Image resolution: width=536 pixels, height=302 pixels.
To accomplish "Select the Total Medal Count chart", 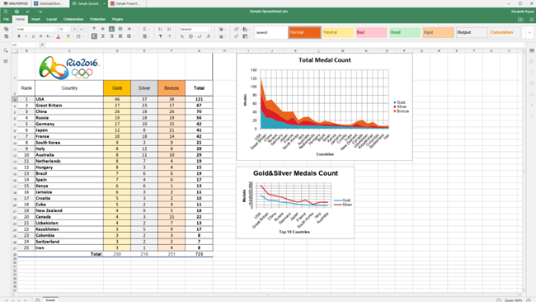I will pyautogui.click(x=324, y=106).
